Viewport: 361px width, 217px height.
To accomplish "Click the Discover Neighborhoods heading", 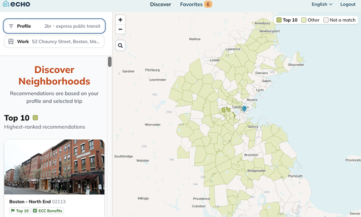I will 54,75.
